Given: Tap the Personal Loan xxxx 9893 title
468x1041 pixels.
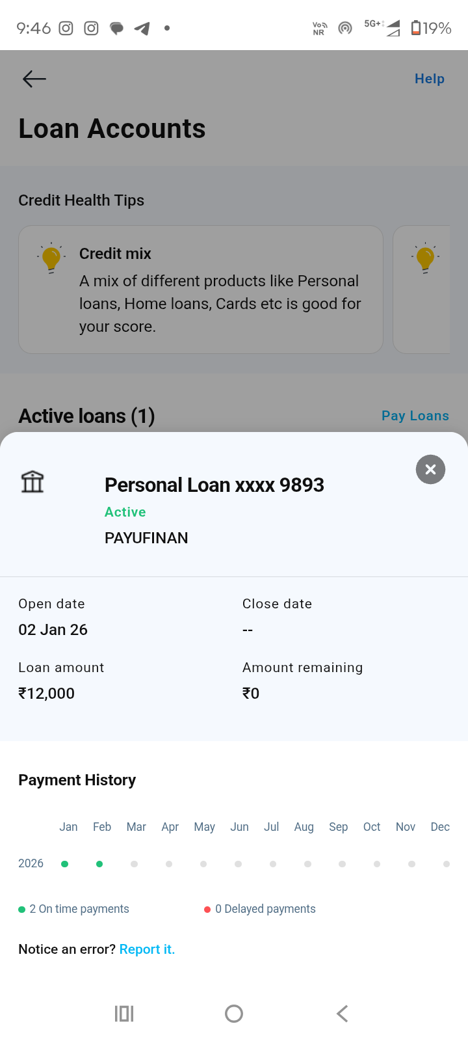Looking at the screenshot, I should pos(214,485).
